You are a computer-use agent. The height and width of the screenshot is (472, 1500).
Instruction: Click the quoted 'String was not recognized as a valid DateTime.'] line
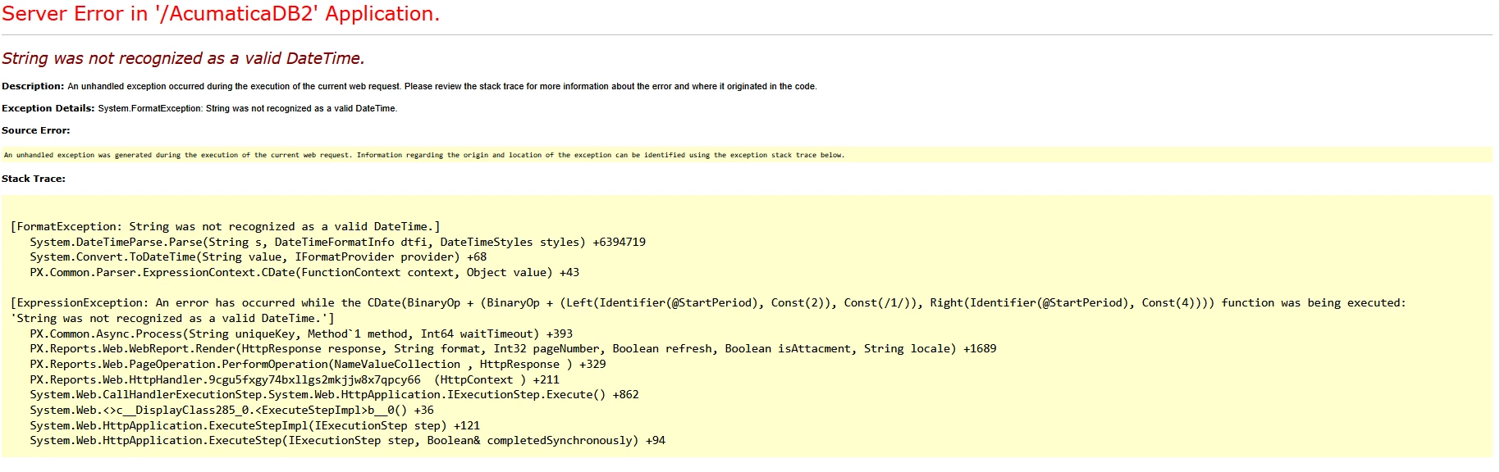172,319
